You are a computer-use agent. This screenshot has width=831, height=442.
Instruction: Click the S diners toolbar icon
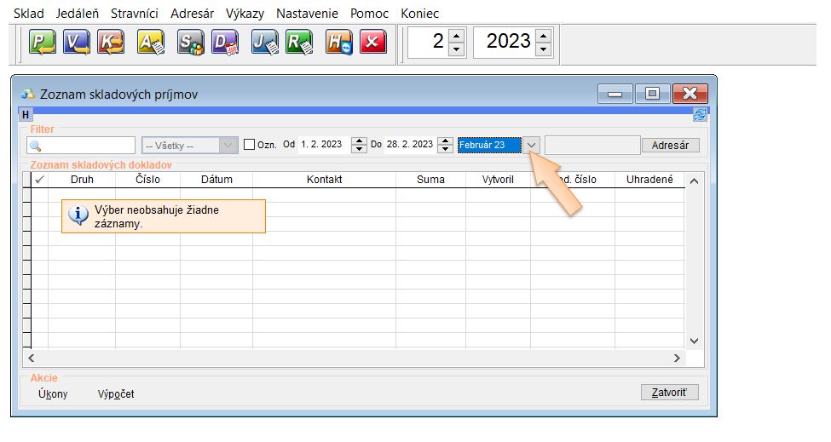click(x=191, y=42)
